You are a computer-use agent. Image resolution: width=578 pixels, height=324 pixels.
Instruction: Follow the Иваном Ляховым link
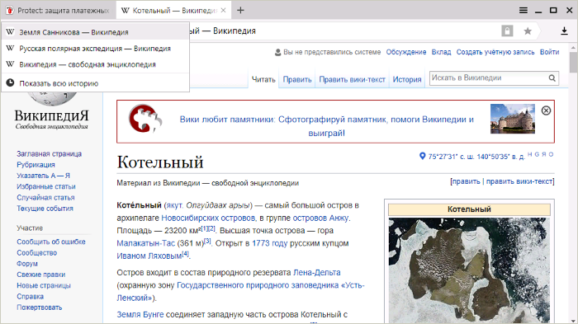(149, 256)
